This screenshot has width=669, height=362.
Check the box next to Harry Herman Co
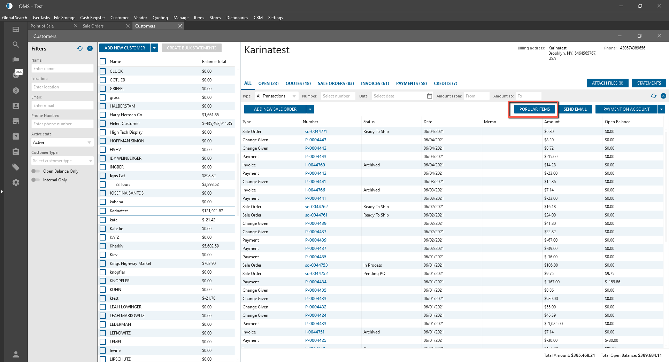point(103,115)
